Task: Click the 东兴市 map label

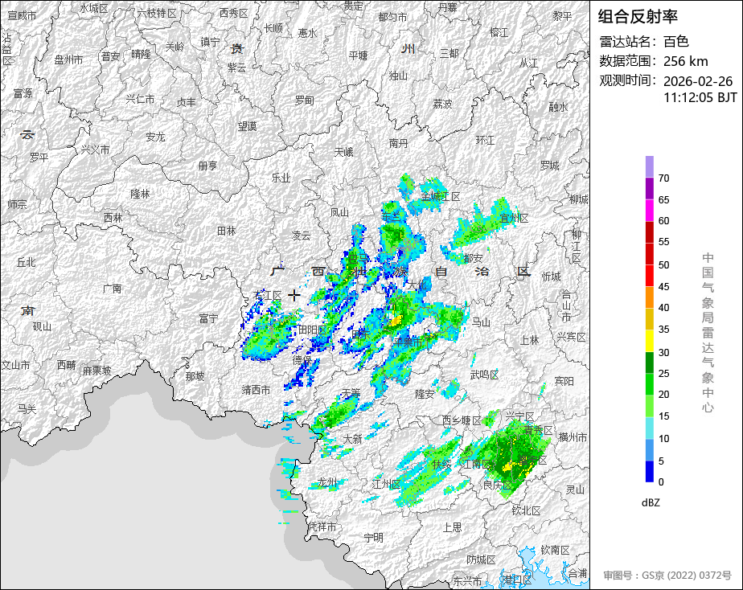Action: pos(467,580)
